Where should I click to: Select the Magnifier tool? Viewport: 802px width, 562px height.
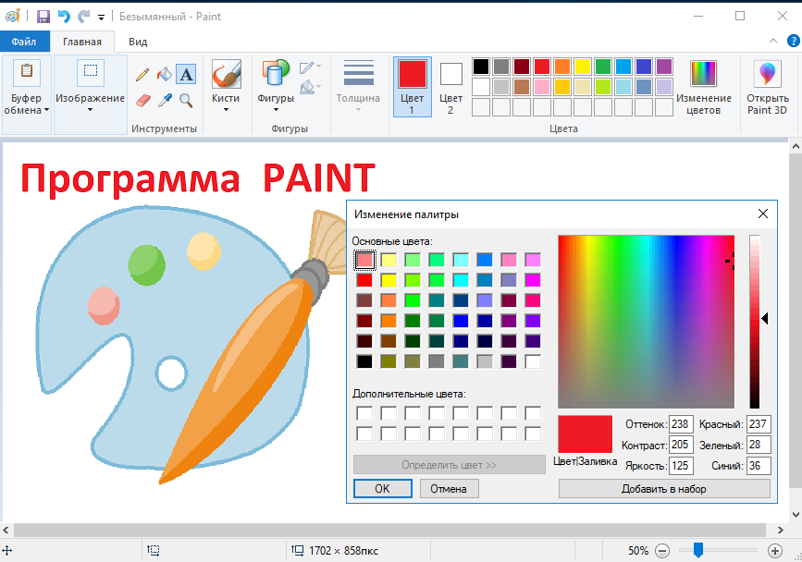186,100
